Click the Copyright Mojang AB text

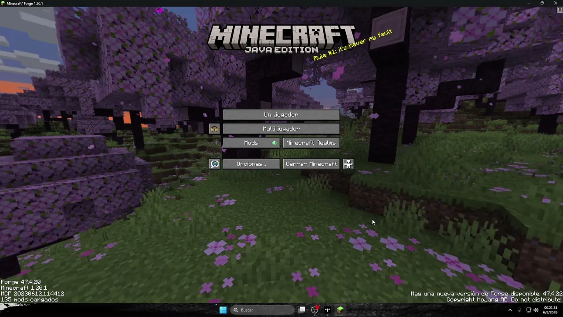click(x=505, y=299)
